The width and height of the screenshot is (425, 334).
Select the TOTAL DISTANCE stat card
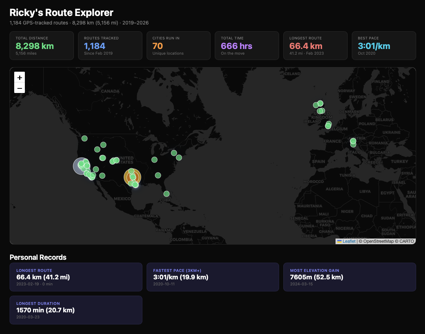tap(42, 45)
